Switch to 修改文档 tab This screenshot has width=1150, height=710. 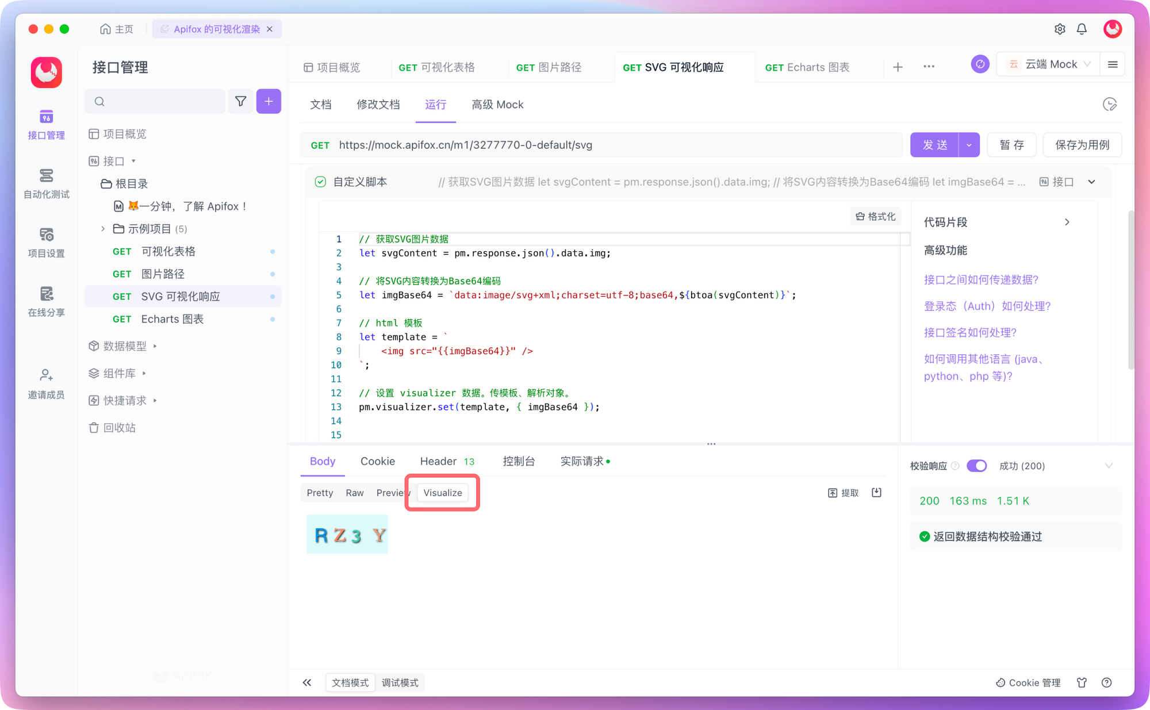378,105
